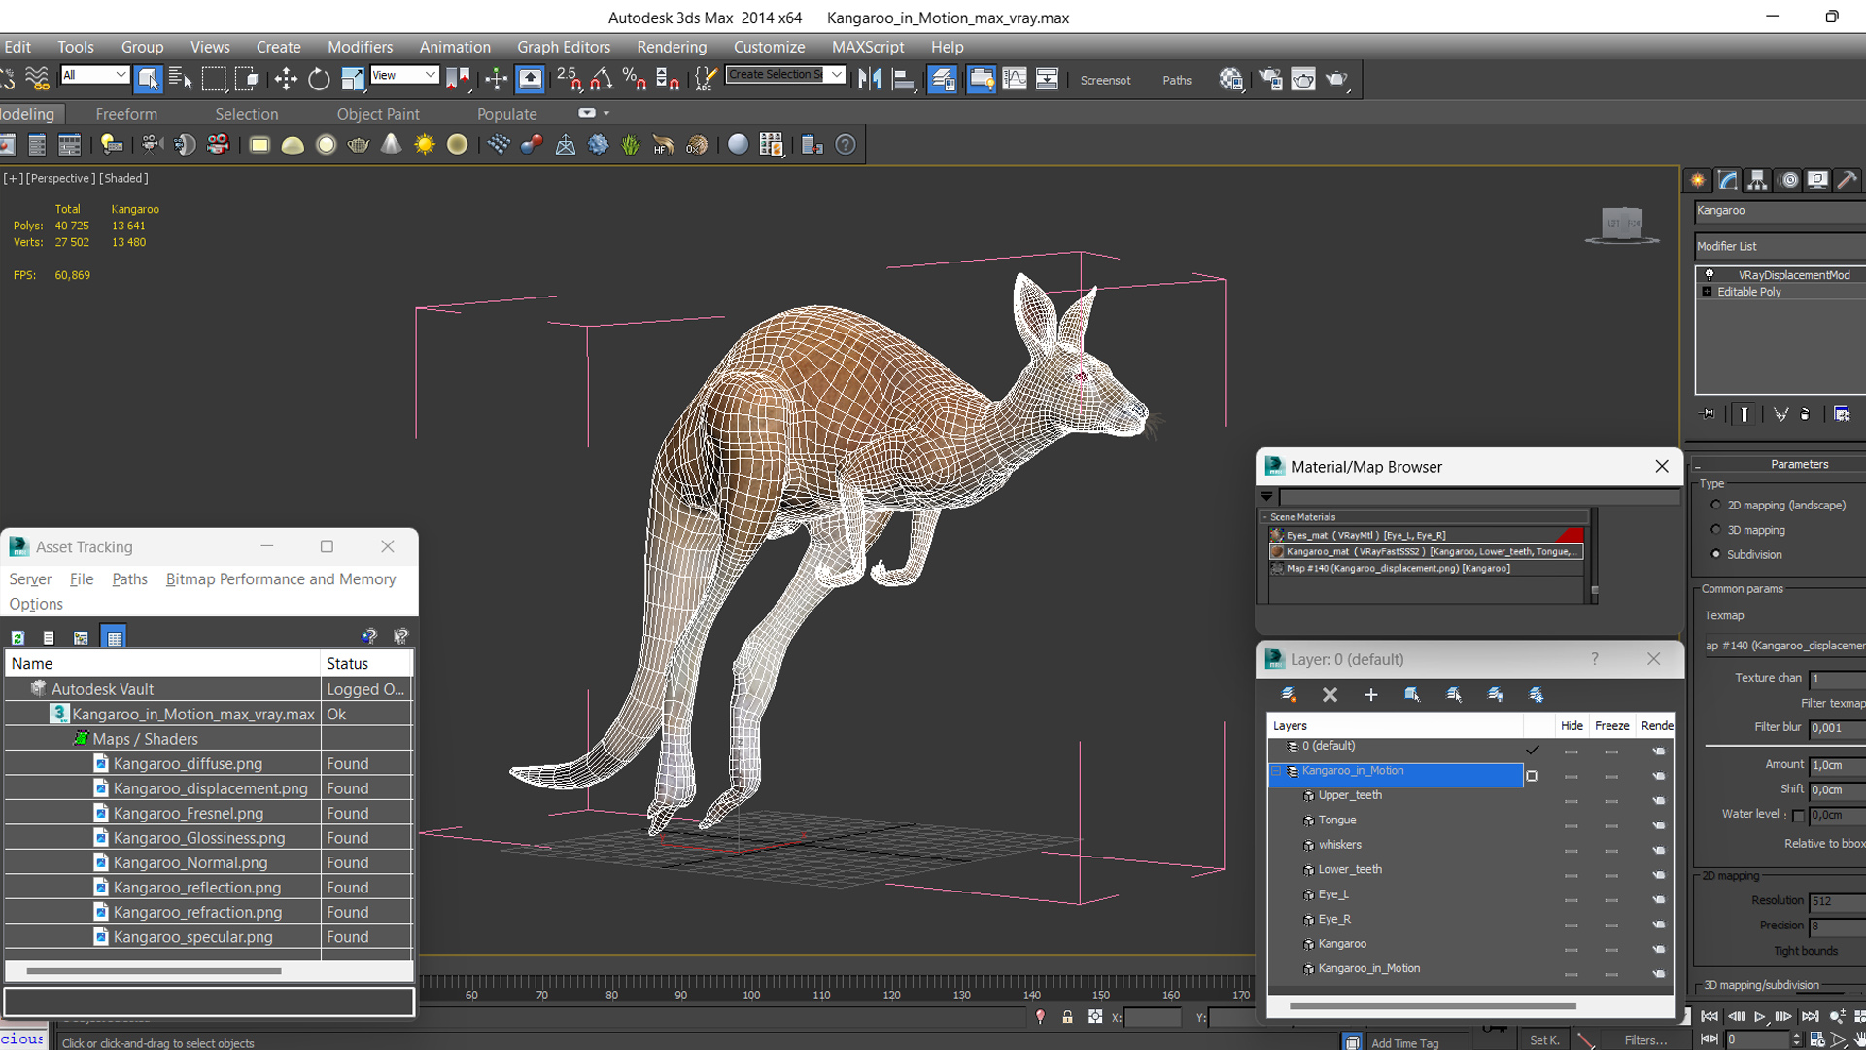Click horizontal scrollbar in Asset Tracking
The height and width of the screenshot is (1050, 1866).
coord(155,970)
